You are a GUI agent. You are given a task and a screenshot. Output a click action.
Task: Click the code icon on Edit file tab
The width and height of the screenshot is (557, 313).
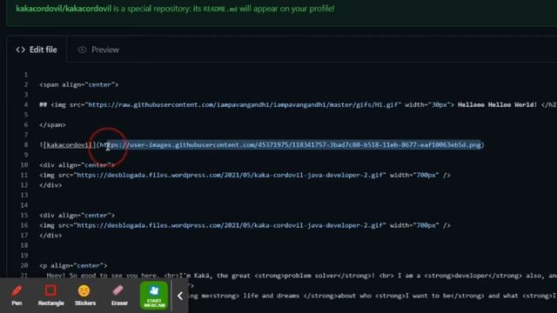click(x=21, y=50)
